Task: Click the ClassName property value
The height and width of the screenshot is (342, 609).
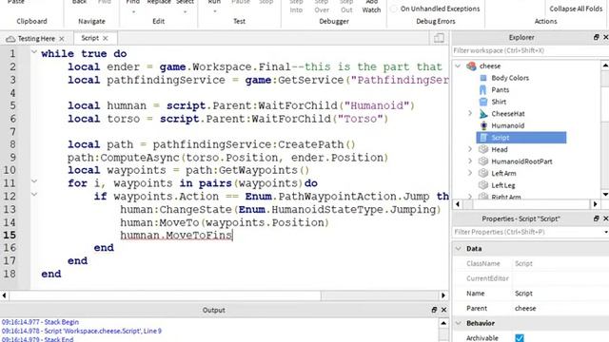Action: tap(523, 264)
